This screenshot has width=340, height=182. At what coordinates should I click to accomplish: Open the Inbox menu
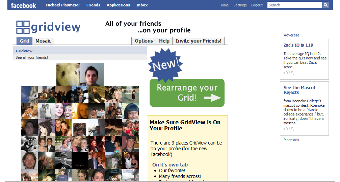point(142,5)
